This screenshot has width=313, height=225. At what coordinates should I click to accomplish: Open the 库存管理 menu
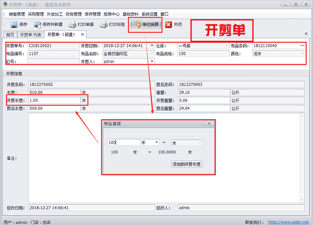(x=92, y=14)
